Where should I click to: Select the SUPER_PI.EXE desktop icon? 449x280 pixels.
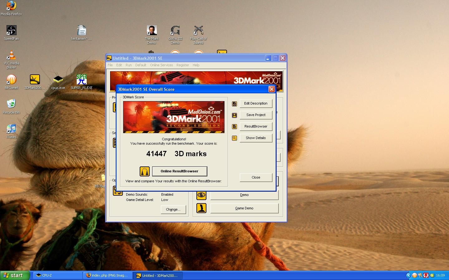tap(81, 82)
